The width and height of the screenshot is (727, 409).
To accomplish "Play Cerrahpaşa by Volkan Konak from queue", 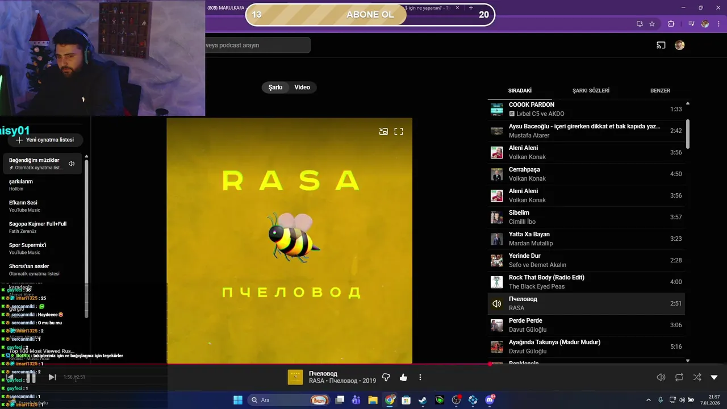I will [586, 174].
